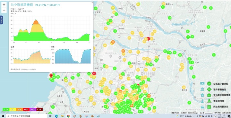Zoom out on the map
The width and height of the screenshot is (231, 118).
click(4, 10)
